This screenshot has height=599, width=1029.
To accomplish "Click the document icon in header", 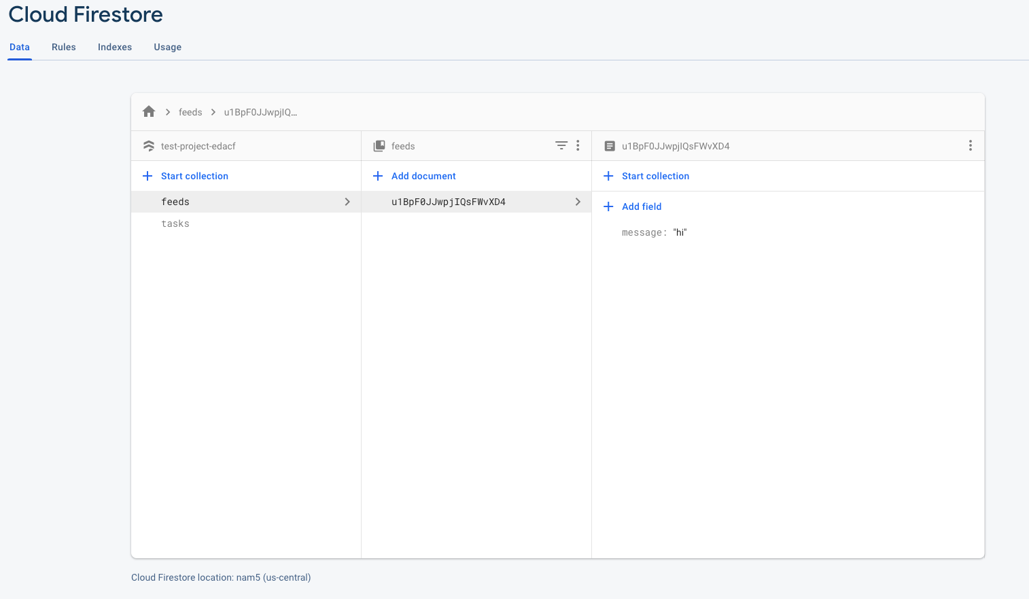I will click(x=610, y=146).
